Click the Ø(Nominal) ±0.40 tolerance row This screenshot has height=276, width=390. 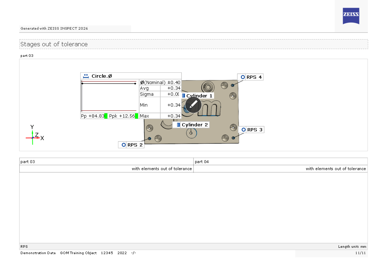(160, 82)
